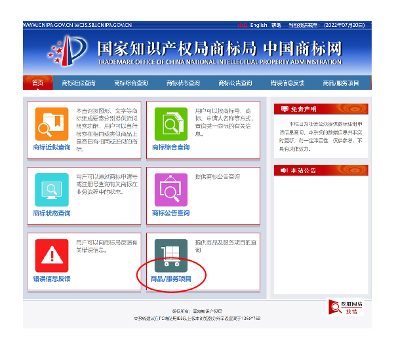Click the 商标综合查询 card label link

(x=171, y=147)
